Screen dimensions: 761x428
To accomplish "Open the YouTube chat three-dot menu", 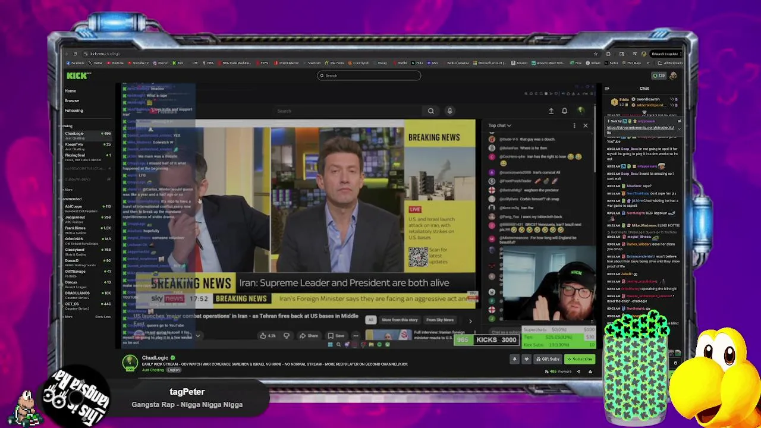I will point(574,125).
